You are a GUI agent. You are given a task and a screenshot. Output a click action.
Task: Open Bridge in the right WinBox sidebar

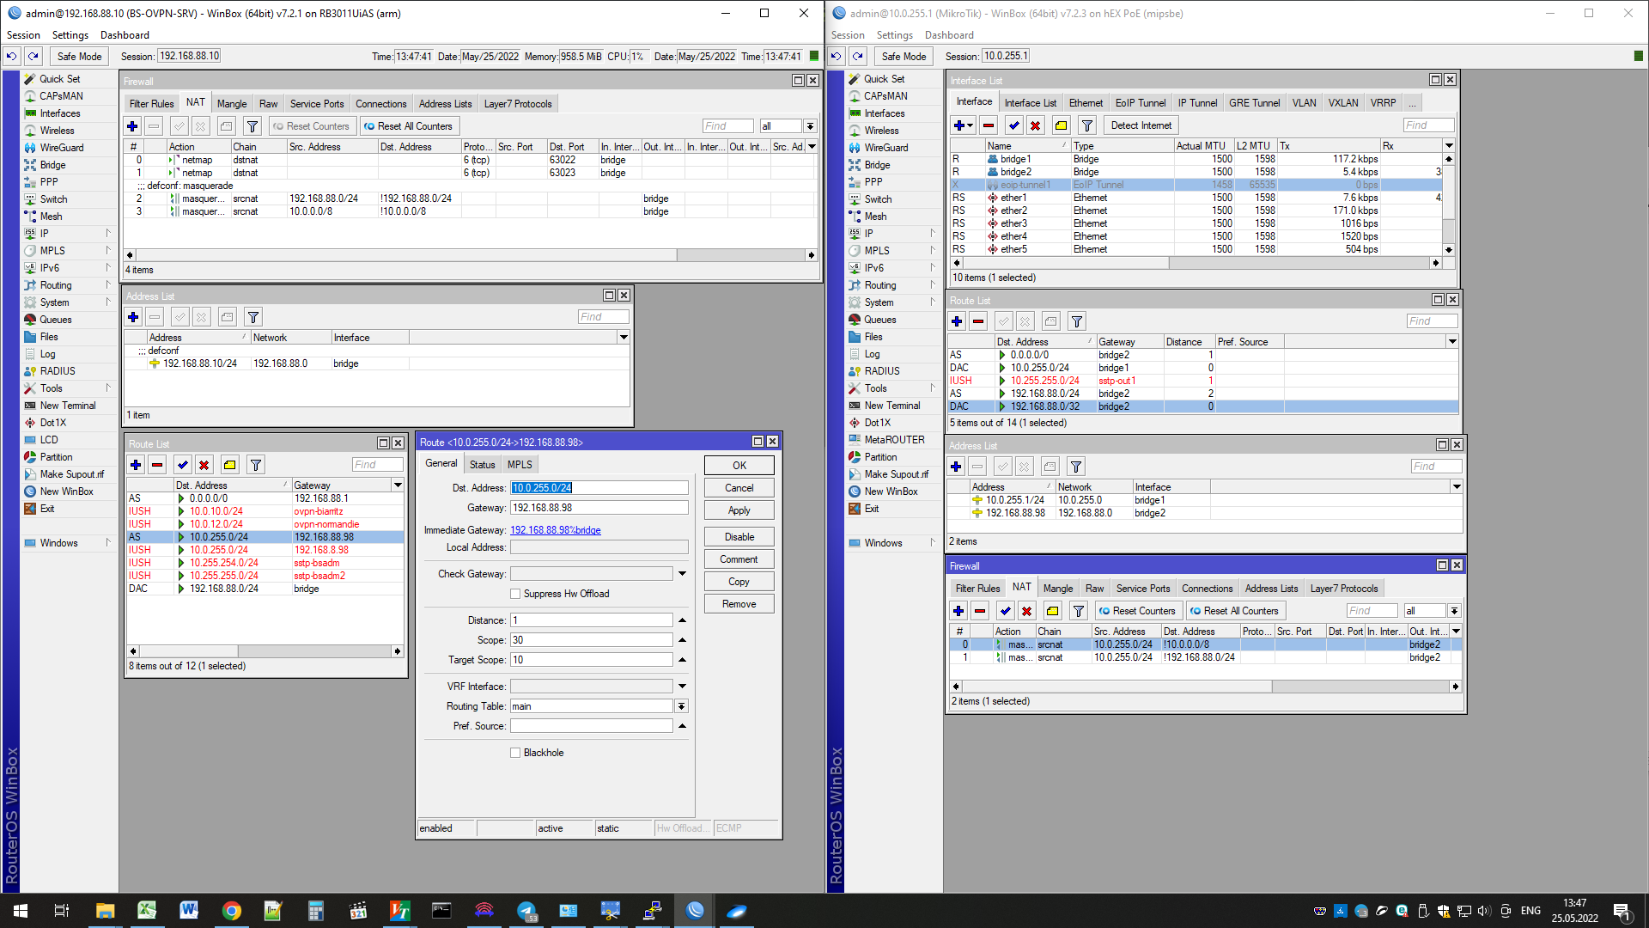877,165
